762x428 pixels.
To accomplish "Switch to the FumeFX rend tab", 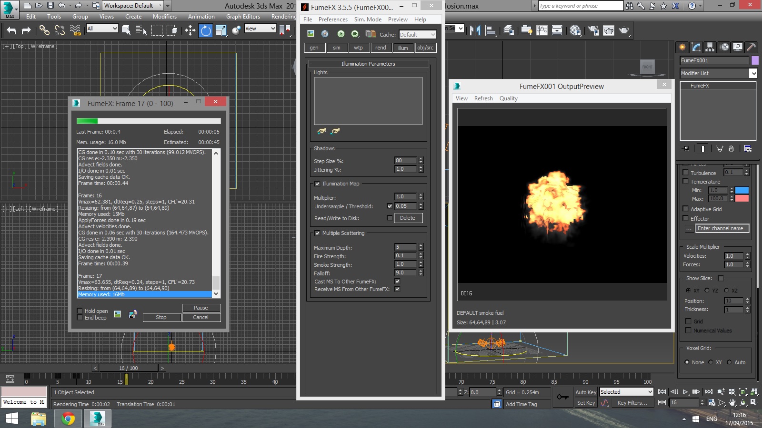I will [x=381, y=48].
